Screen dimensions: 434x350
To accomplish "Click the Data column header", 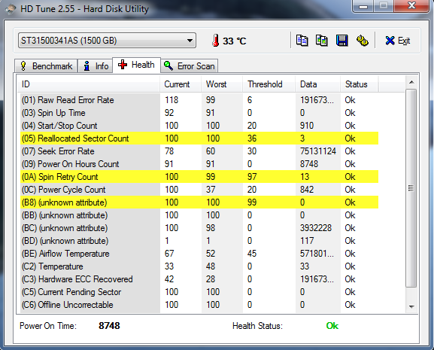I will pos(317,84).
